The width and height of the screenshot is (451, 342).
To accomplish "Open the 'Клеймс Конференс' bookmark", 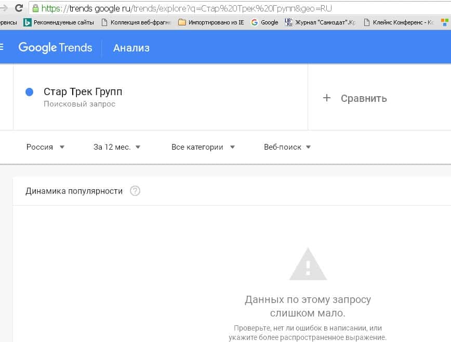I will click(x=399, y=22).
